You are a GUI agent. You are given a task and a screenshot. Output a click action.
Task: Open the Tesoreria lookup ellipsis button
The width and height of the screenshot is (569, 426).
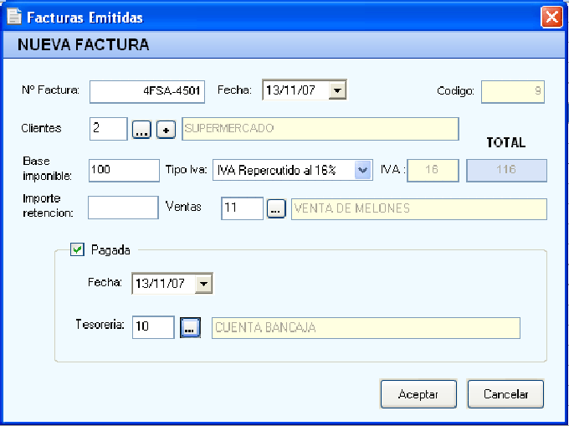coord(190,328)
